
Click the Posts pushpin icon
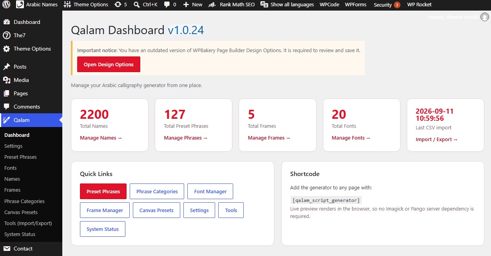tap(7, 67)
